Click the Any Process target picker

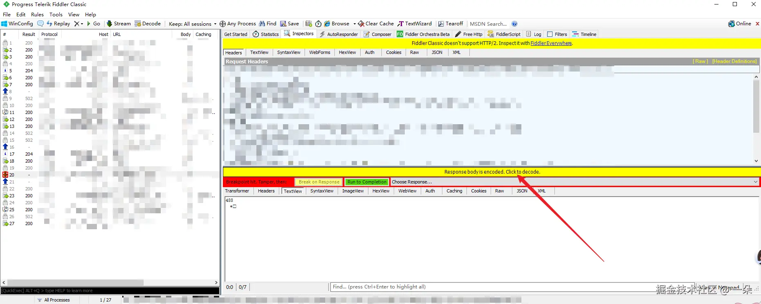(238, 24)
